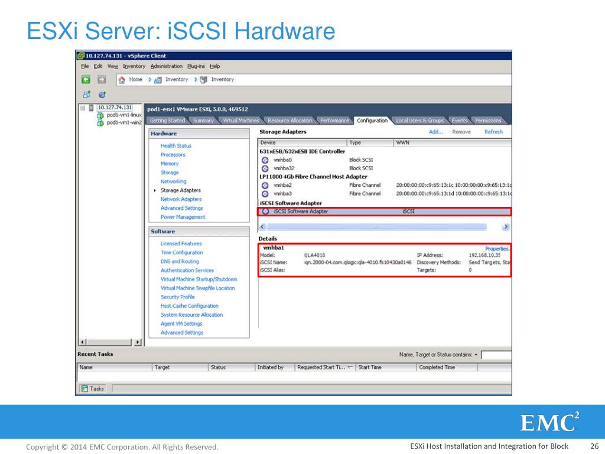Open the Edit menu
Screen dimensions: 605x454
click(x=98, y=66)
